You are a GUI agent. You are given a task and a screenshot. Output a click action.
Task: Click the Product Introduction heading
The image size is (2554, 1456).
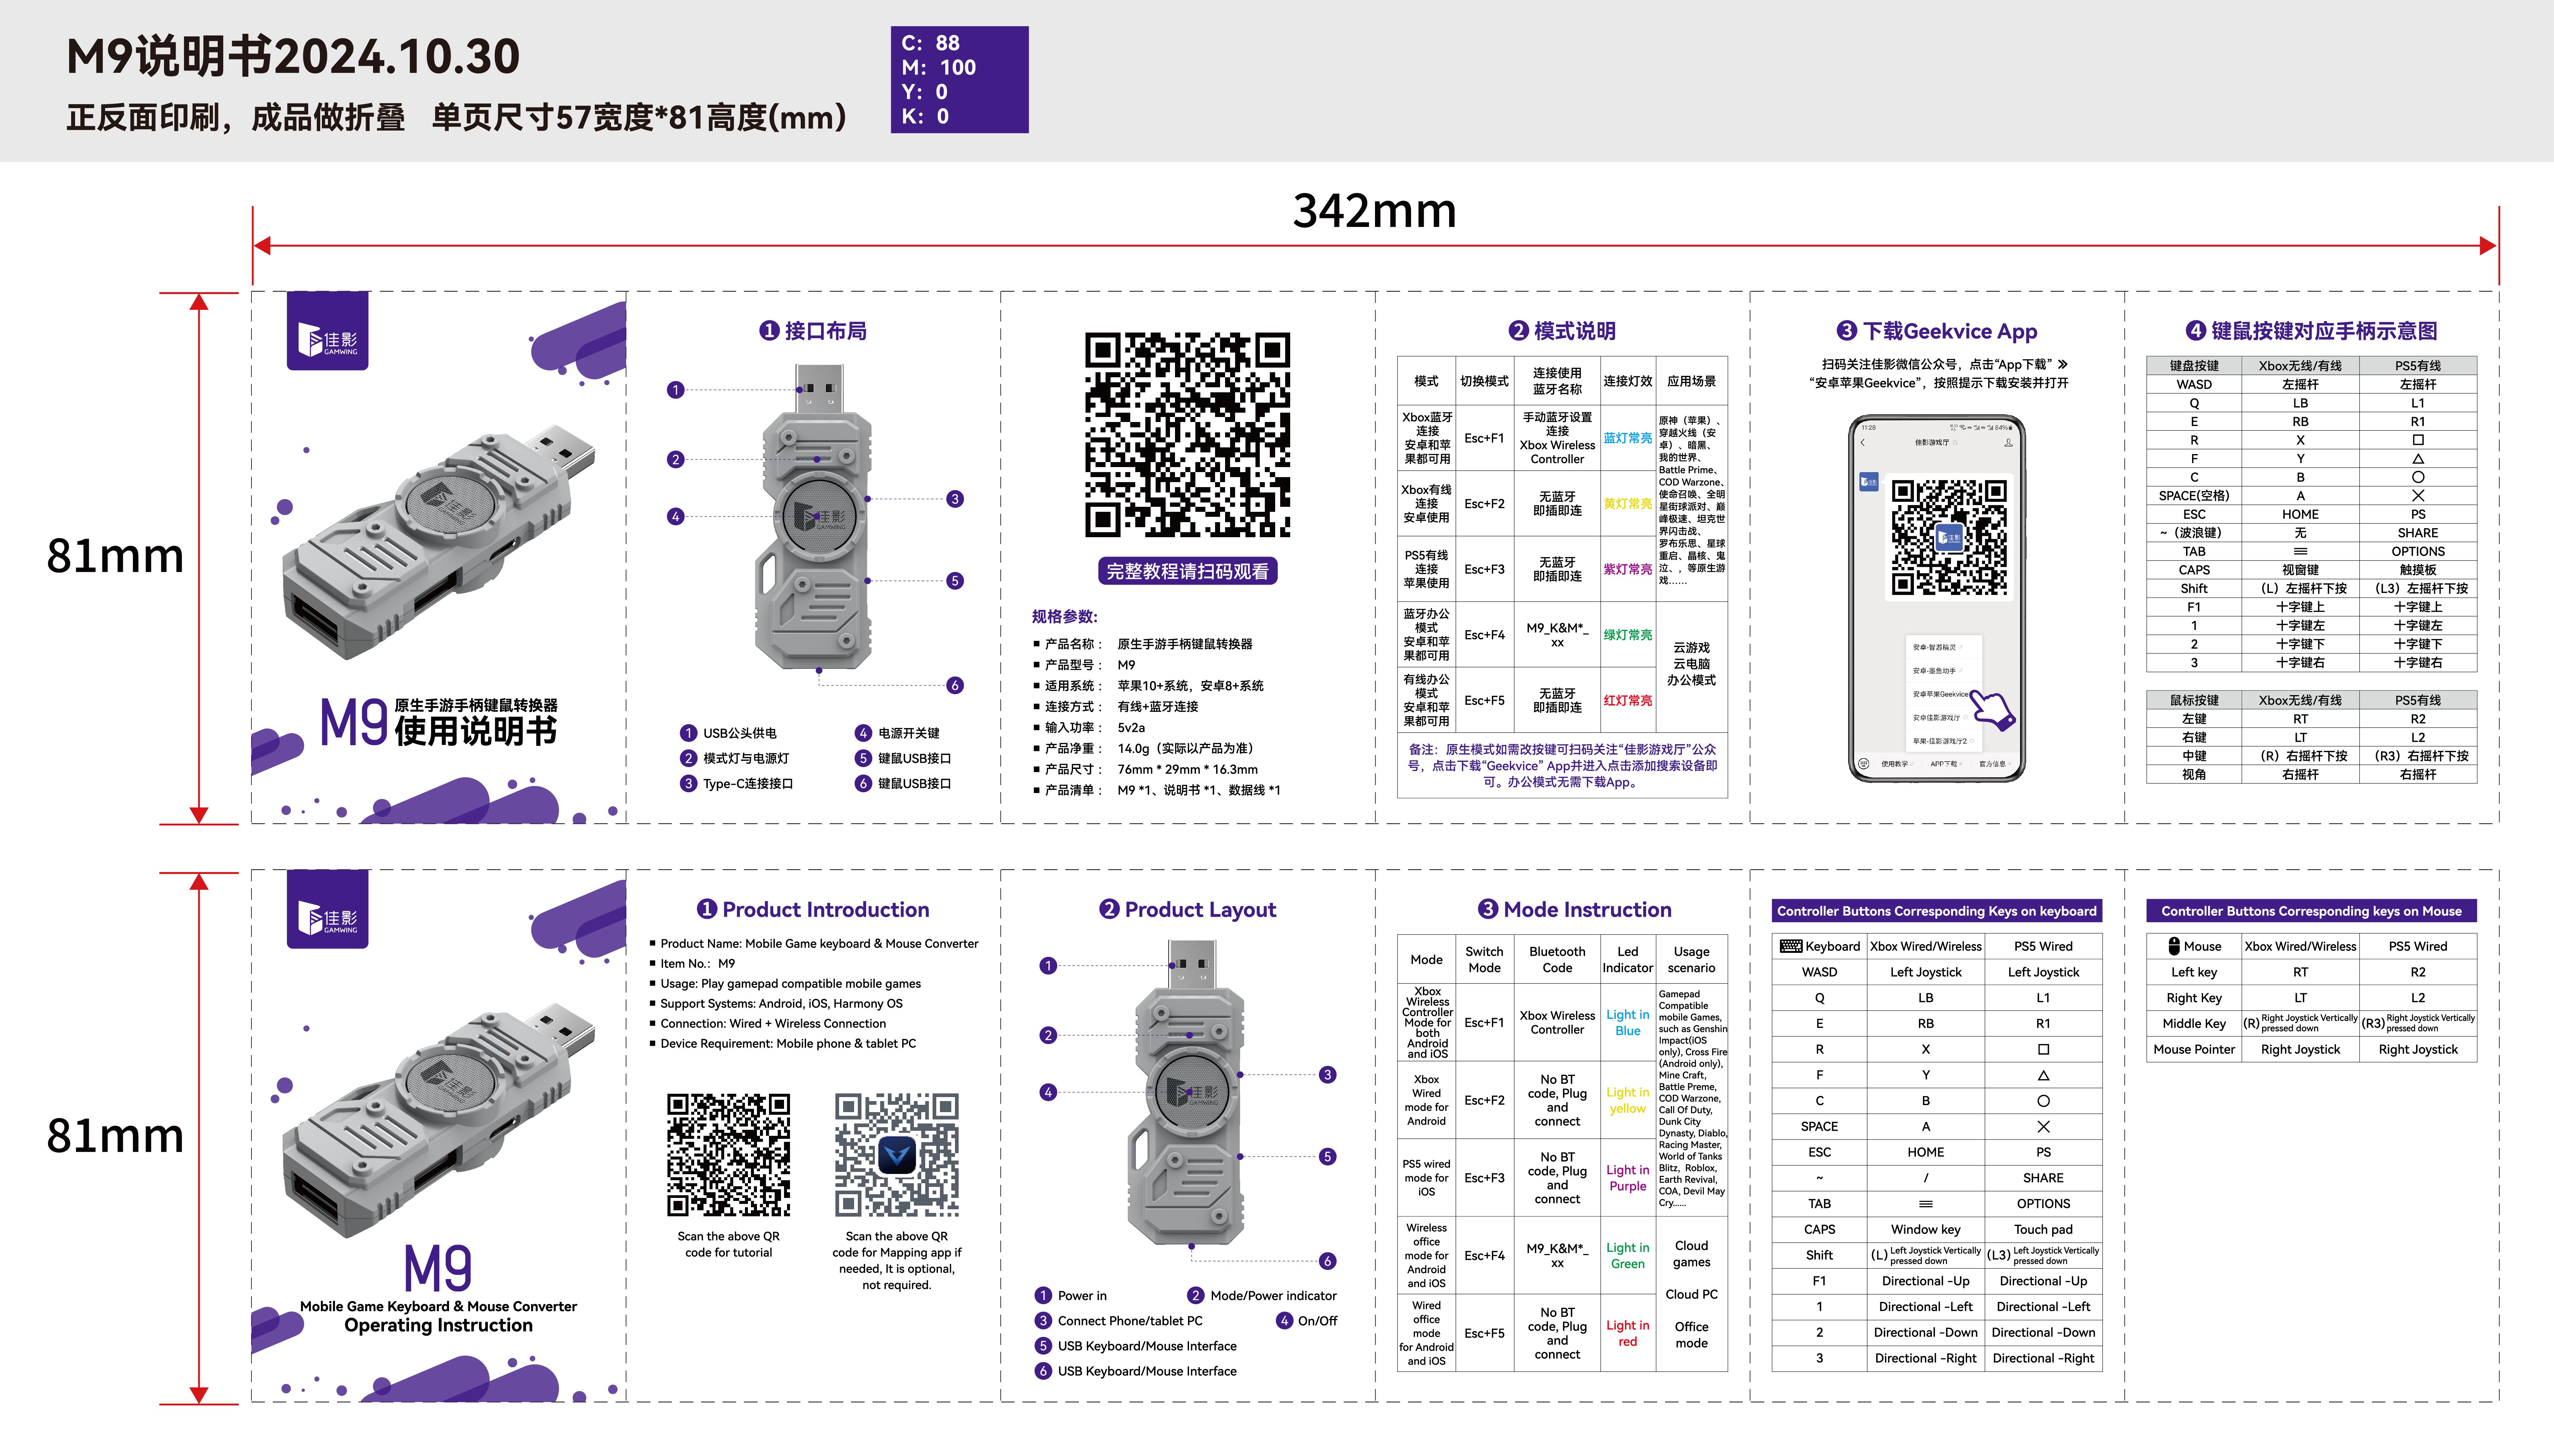pos(813,909)
